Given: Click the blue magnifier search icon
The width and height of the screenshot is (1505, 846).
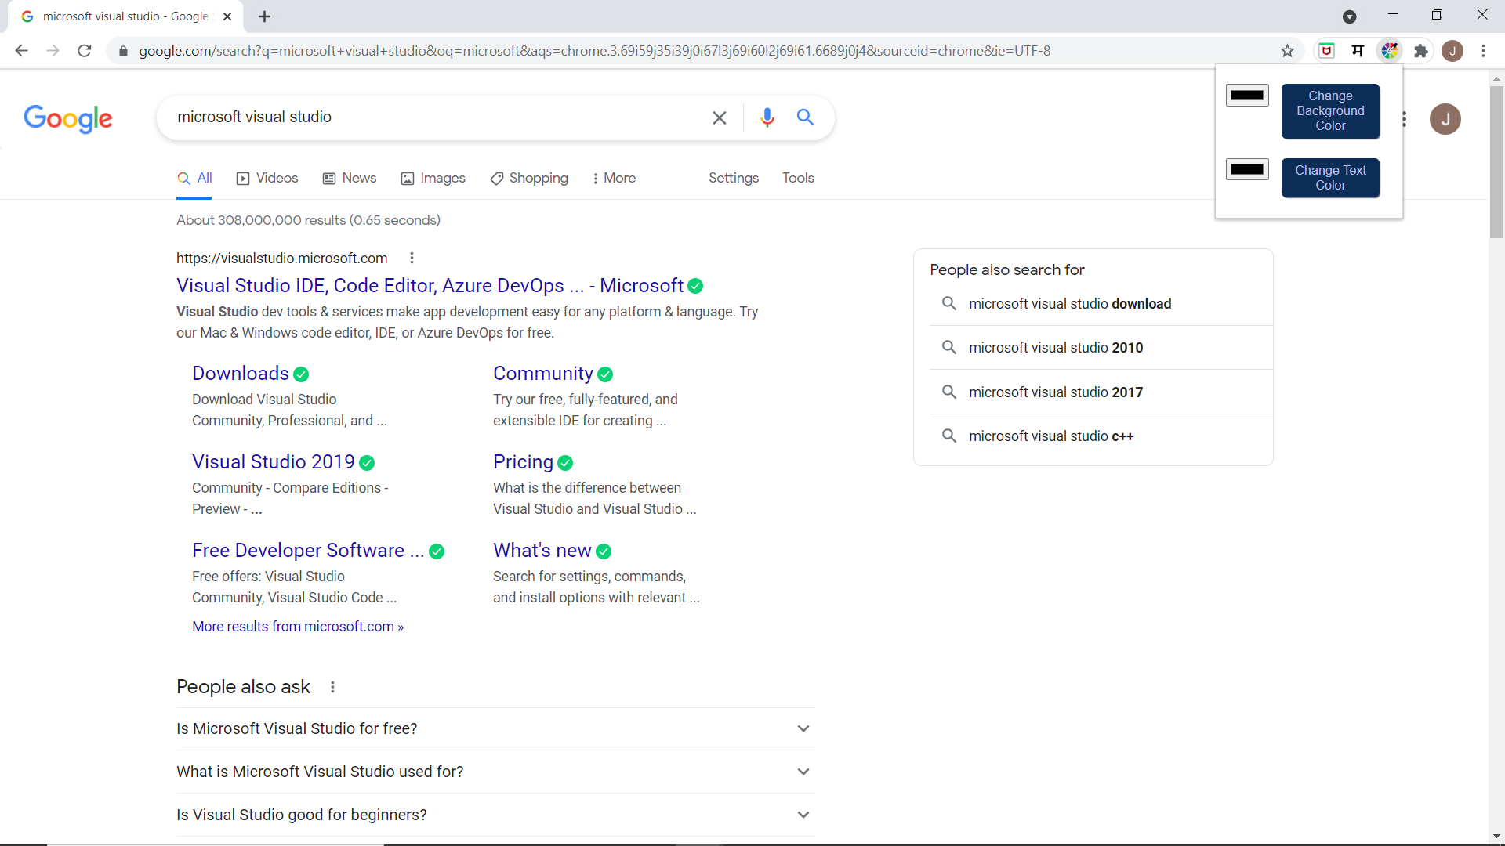Looking at the screenshot, I should [x=805, y=117].
